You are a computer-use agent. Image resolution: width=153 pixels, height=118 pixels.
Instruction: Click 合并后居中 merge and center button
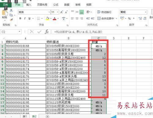click(x=106, y=19)
